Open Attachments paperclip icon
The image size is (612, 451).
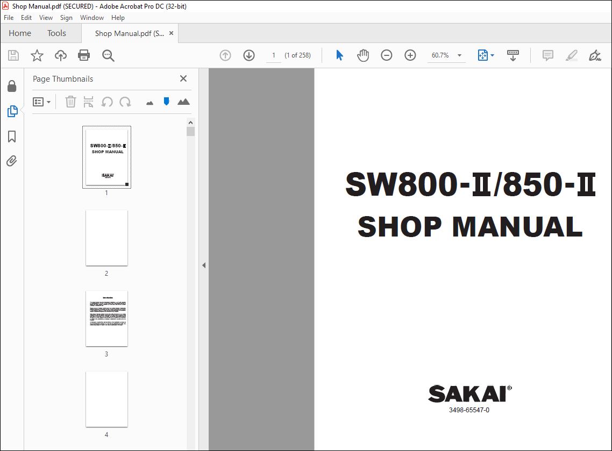[x=12, y=161]
